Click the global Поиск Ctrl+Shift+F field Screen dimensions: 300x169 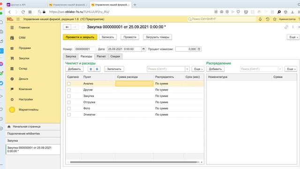pos(222,19)
